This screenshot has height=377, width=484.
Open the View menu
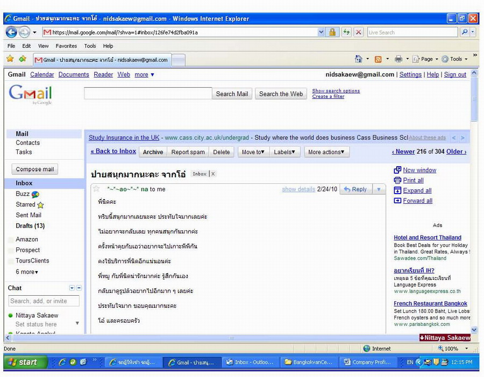click(x=43, y=46)
